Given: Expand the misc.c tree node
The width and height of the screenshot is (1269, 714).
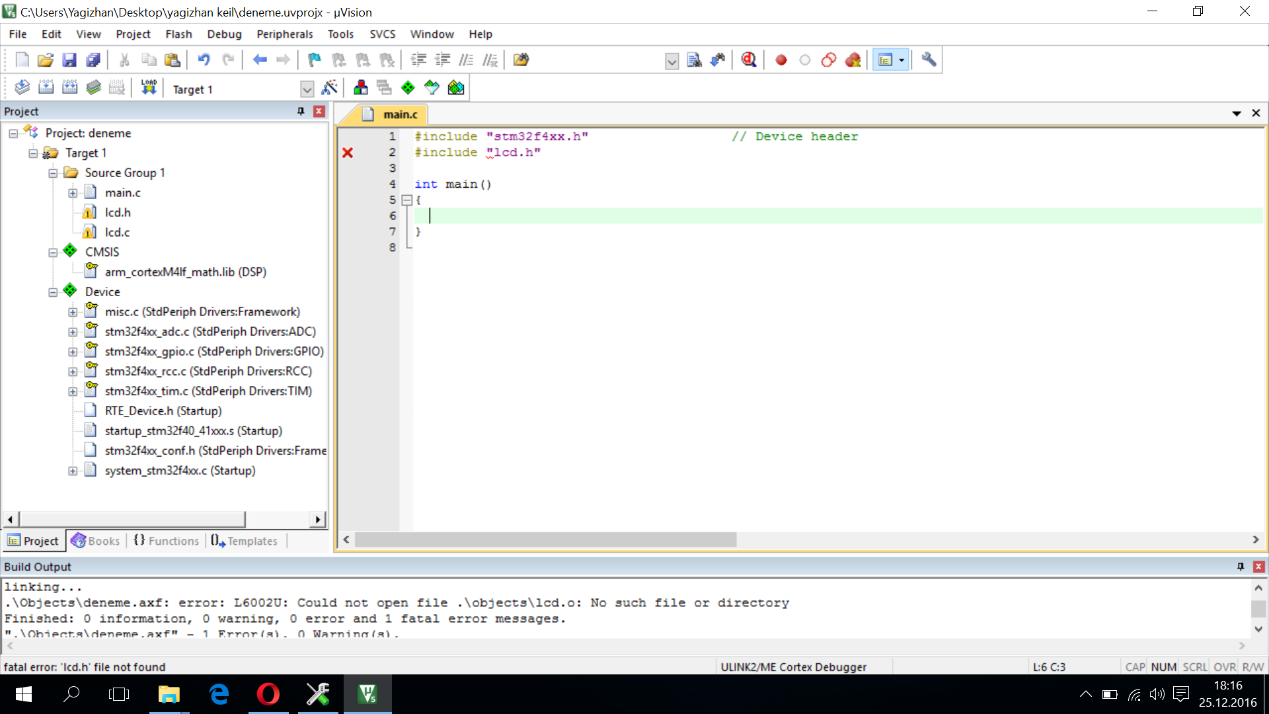Looking at the screenshot, I should point(73,312).
